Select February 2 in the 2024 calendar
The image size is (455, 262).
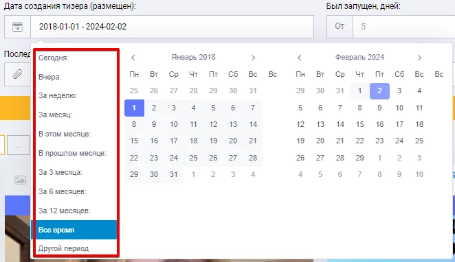pyautogui.click(x=379, y=91)
